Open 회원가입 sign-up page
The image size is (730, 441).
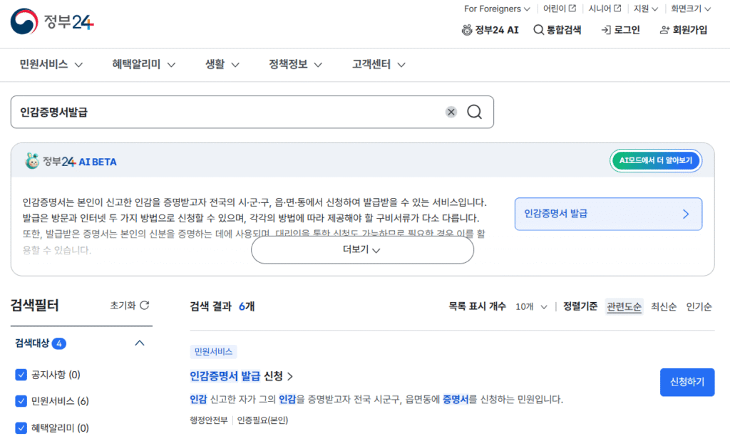684,30
